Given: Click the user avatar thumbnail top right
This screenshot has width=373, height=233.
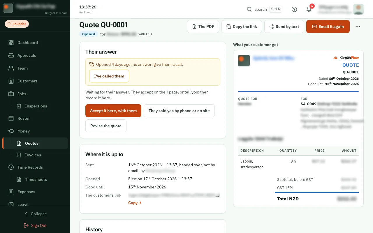Looking at the screenshot, I should point(358,9).
